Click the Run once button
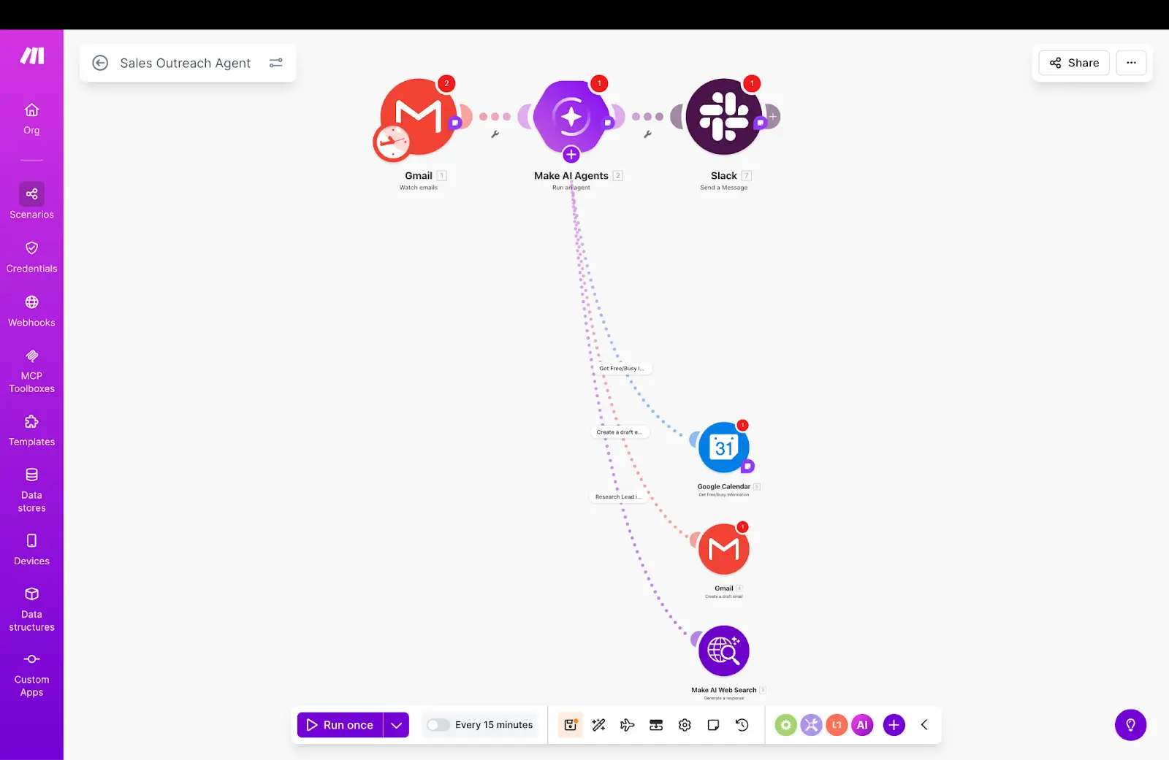 click(340, 725)
